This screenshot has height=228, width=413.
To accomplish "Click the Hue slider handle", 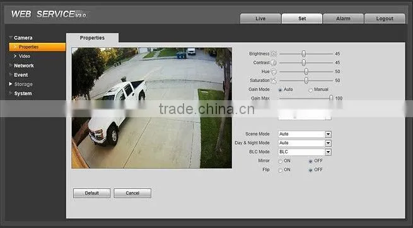I will click(306, 72).
